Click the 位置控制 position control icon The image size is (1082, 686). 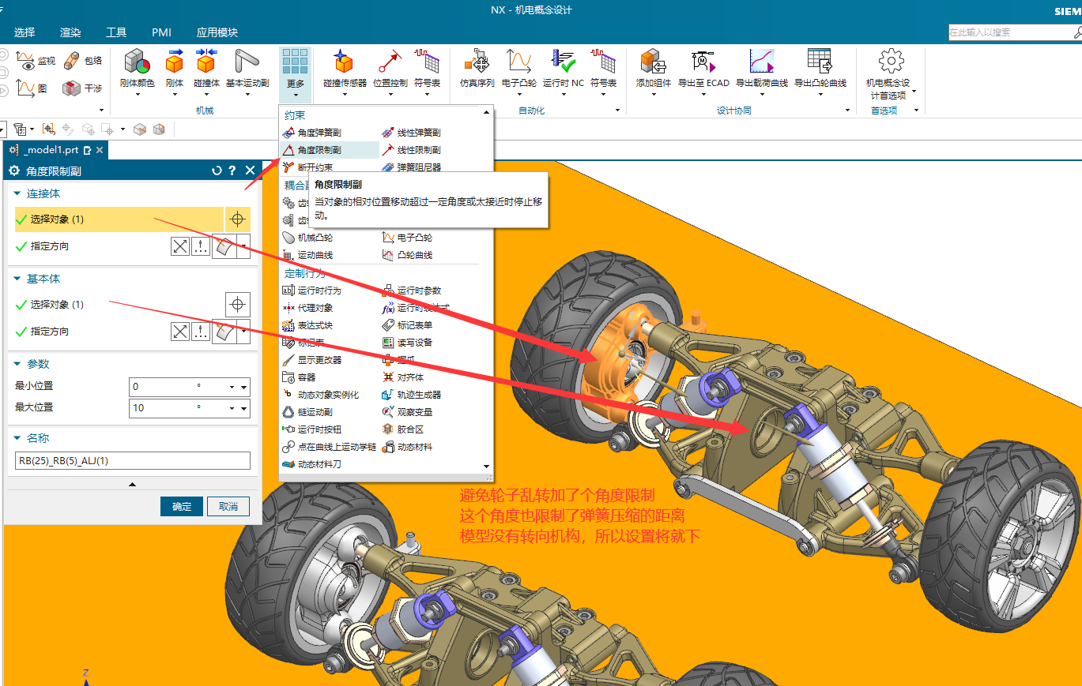pyautogui.click(x=390, y=62)
